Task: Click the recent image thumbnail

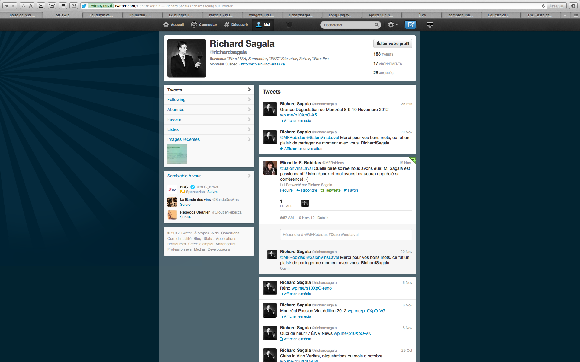Action: pyautogui.click(x=177, y=154)
